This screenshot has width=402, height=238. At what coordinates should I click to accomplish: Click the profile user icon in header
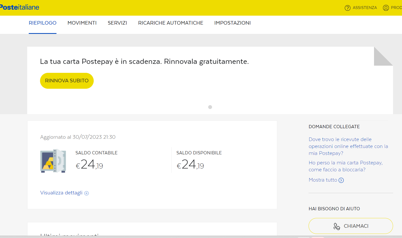point(386,8)
